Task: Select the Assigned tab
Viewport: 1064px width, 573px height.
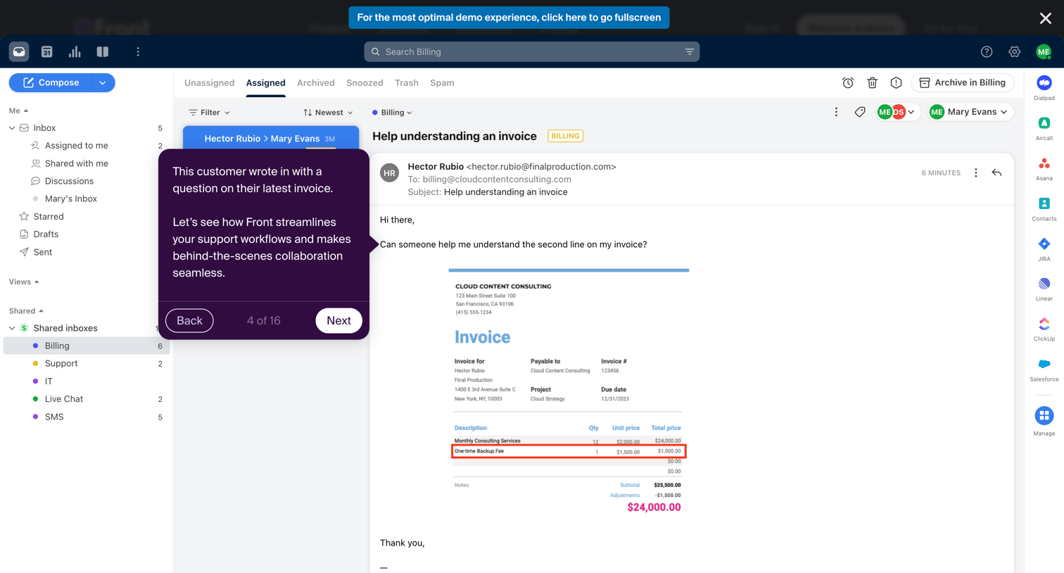Action: (265, 82)
